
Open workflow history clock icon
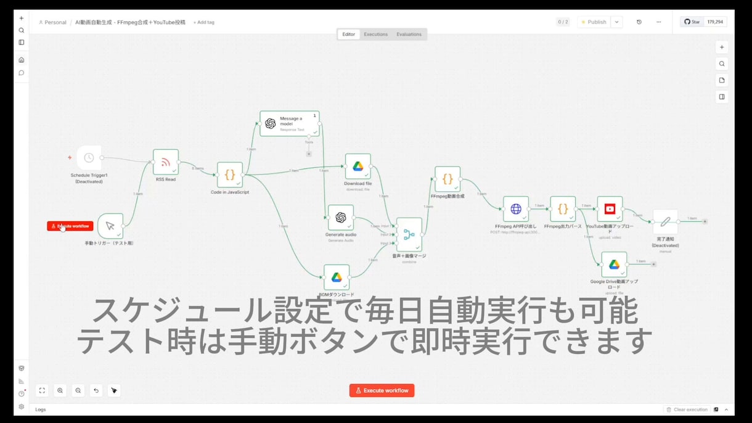[x=639, y=22]
